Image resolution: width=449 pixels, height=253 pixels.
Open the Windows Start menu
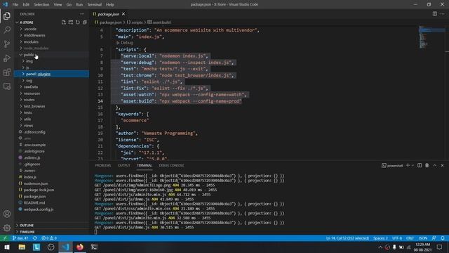(7, 247)
